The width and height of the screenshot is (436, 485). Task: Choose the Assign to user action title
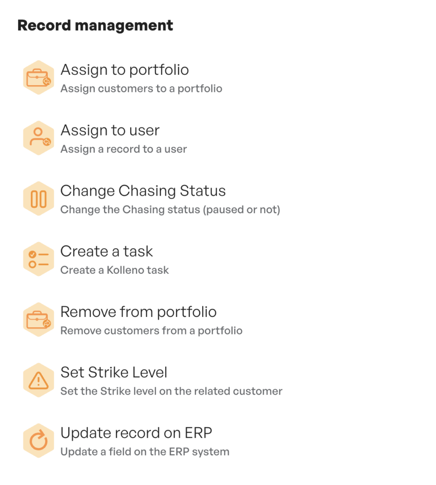(x=110, y=131)
